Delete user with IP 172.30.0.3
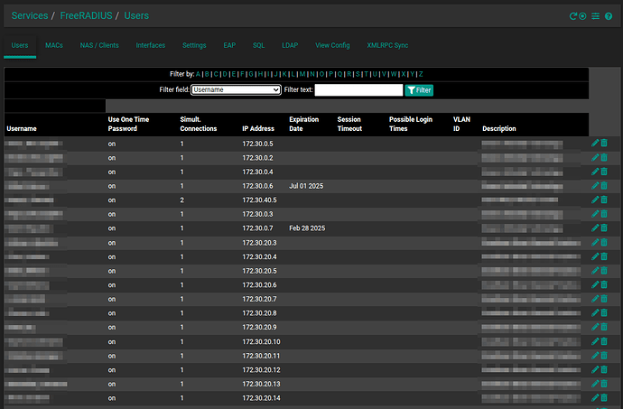Viewport: 623px width, 409px height. coord(604,214)
